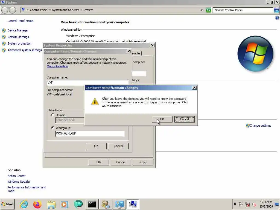The image size is (280, 210).
Task: Open Windows Explorer folder icon in taskbar
Action: click(x=51, y=204)
